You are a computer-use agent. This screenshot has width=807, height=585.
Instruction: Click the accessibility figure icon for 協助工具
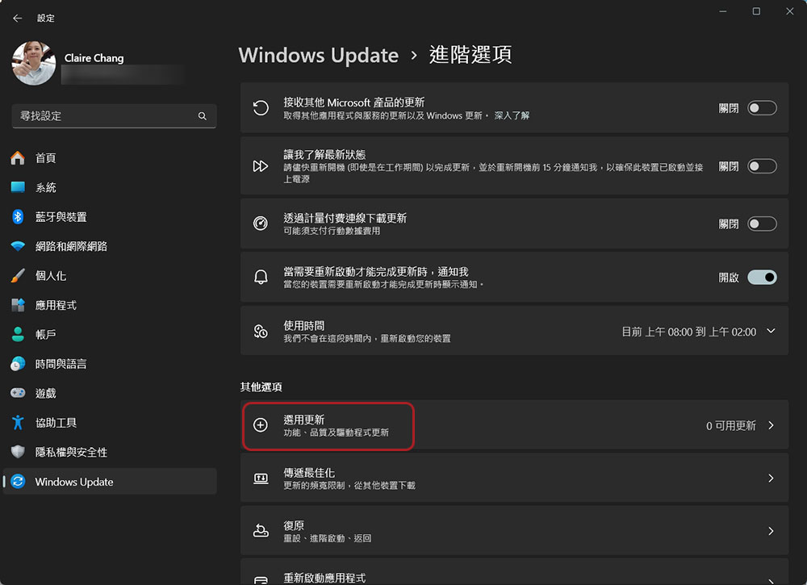pyautogui.click(x=18, y=423)
